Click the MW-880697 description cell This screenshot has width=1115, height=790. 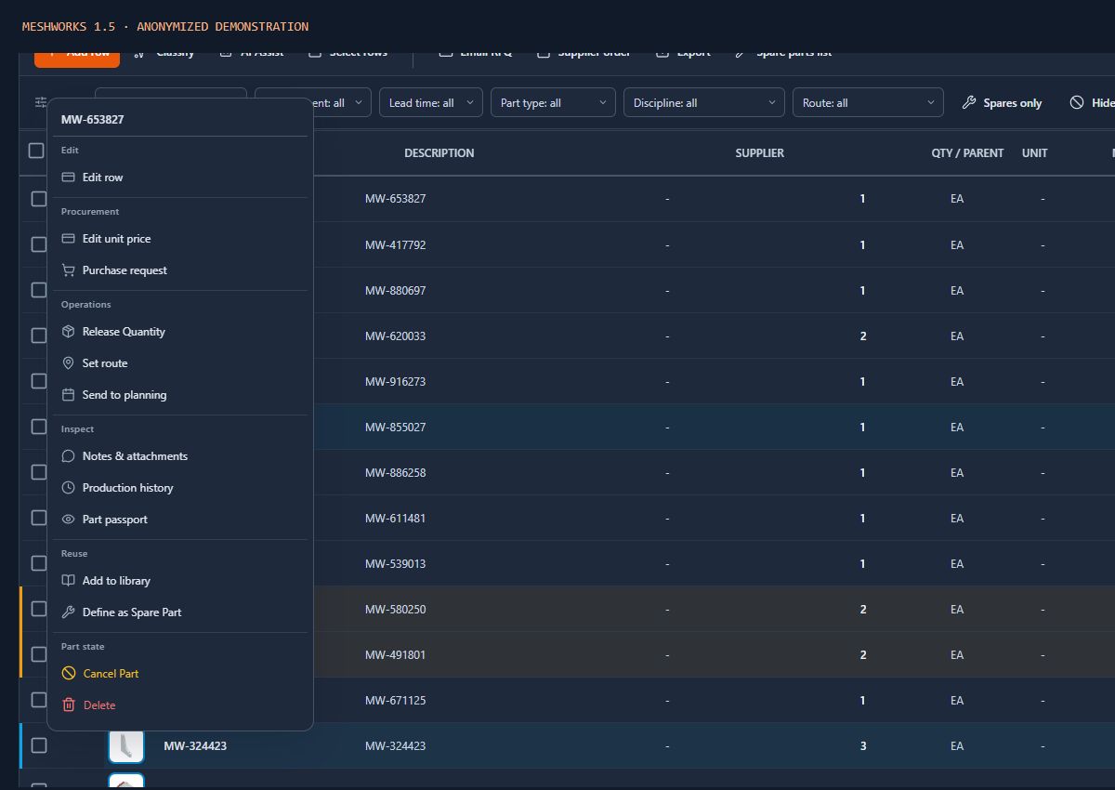[396, 291]
